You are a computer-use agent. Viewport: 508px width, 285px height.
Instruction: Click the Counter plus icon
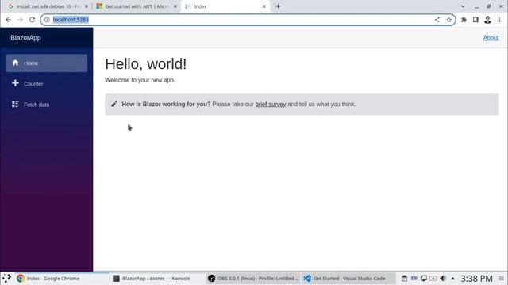click(x=15, y=83)
